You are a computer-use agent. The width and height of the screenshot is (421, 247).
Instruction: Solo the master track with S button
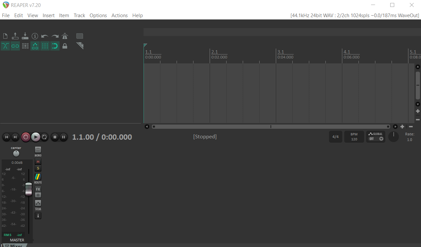[38, 168]
